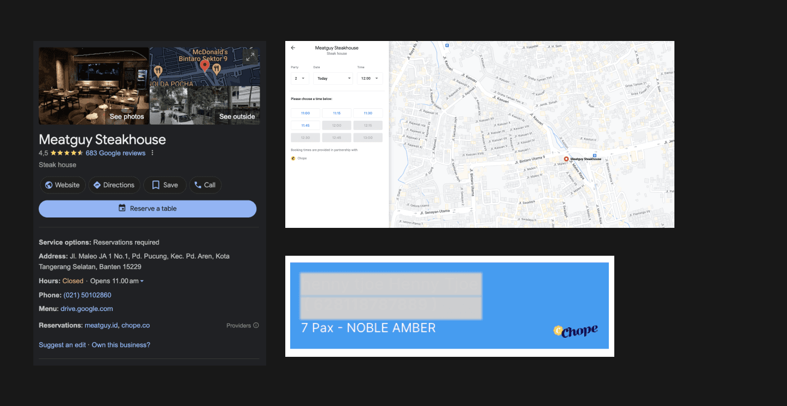Open the Party size dropdown
Image resolution: width=787 pixels, height=406 pixels.
coord(300,78)
